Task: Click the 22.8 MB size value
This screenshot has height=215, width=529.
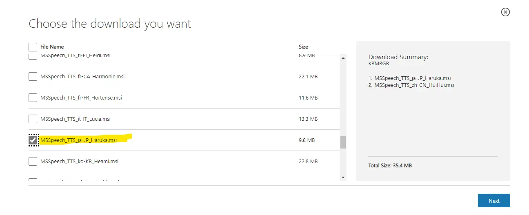Action: coord(308,161)
